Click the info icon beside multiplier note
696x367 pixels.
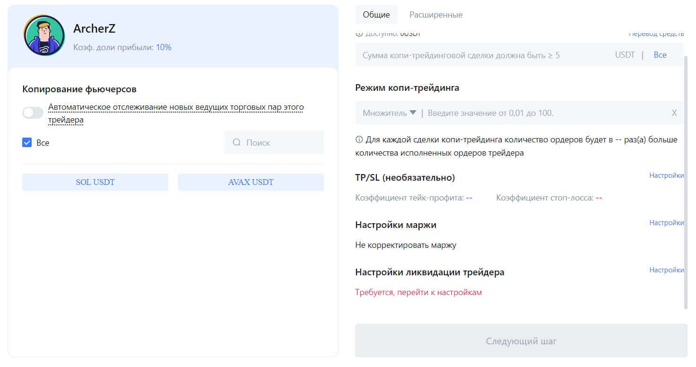pyautogui.click(x=359, y=140)
